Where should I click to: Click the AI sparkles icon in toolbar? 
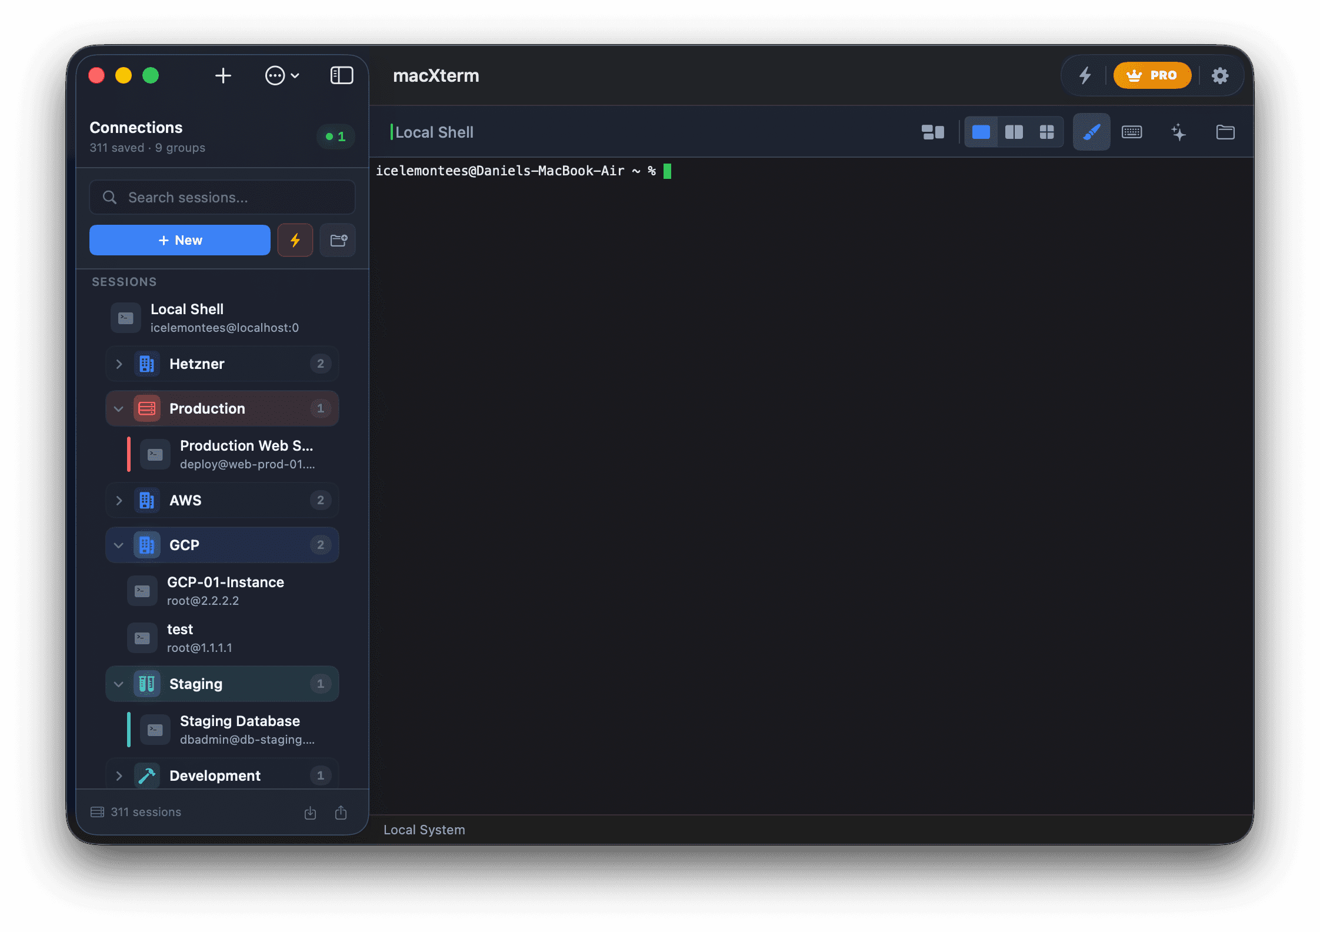(1179, 132)
